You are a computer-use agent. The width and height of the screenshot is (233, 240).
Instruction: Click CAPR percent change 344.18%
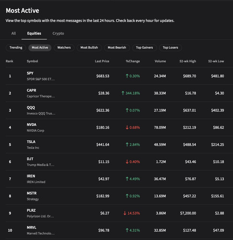pyautogui.click(x=131, y=93)
